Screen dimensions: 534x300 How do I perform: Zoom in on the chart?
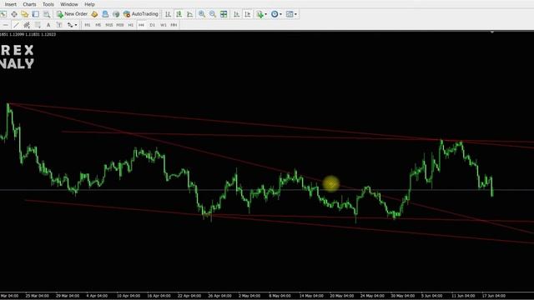(x=202, y=14)
